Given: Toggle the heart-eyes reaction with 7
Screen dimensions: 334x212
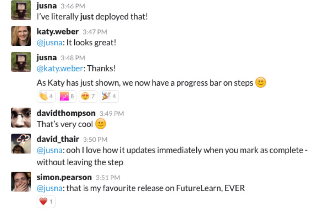Looking at the screenshot, I should (x=88, y=96).
